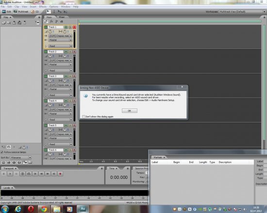The width and height of the screenshot is (267, 213).
Task: Launch Opera from the taskbar
Action: pyautogui.click(x=31, y=209)
